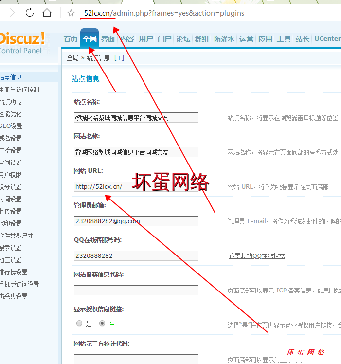Click the 管理员邮箱 input field
This screenshot has width=341, height=364.
136,221
